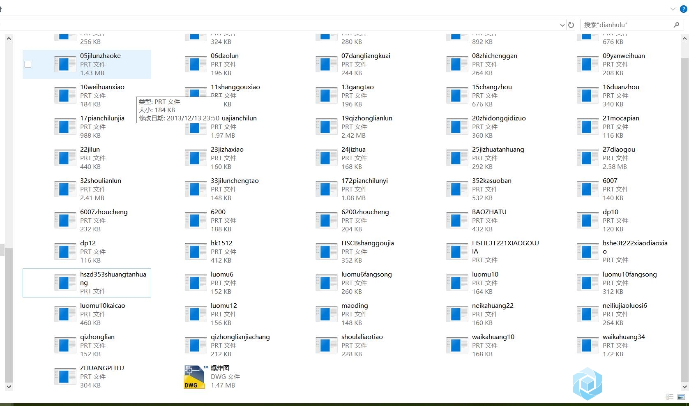The width and height of the screenshot is (689, 406).
Task: Click the shoulaliaotiao file name
Action: (362, 337)
